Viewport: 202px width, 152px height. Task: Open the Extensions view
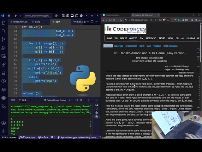3,65
